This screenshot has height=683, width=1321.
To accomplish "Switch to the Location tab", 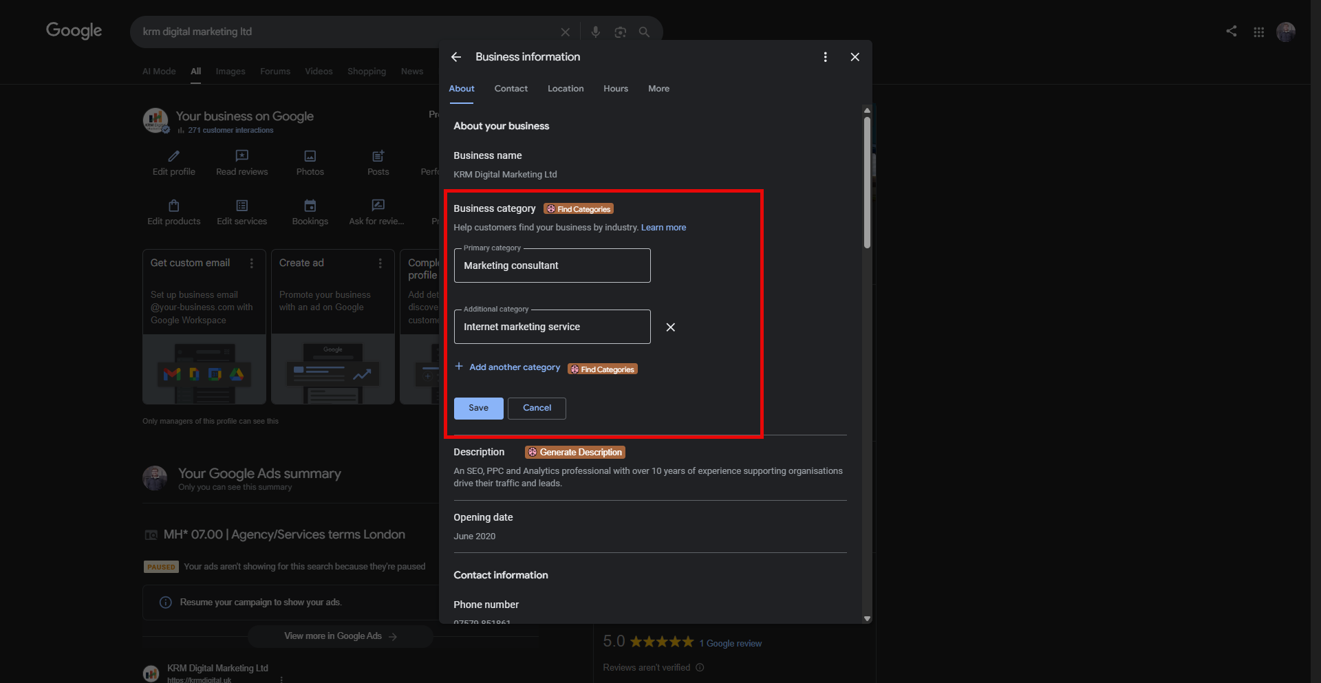I will click(566, 89).
